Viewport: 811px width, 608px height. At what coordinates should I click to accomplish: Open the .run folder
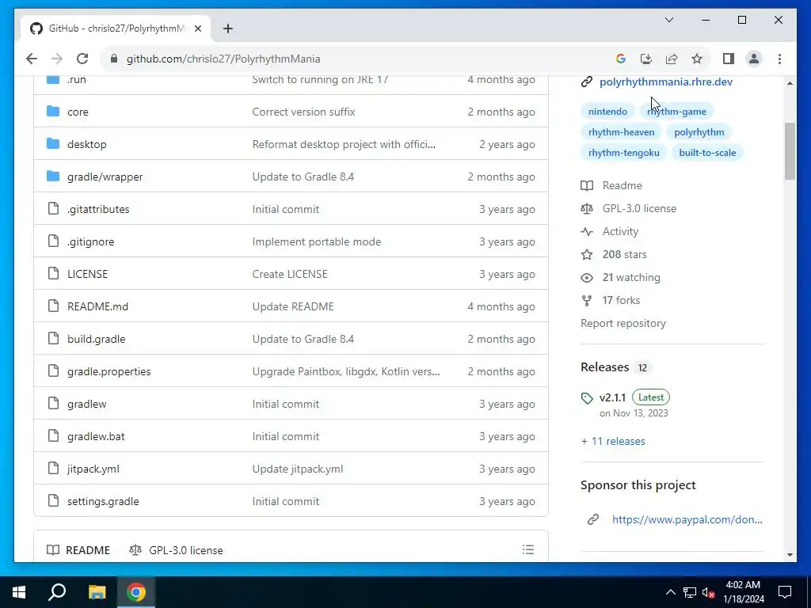pos(77,80)
